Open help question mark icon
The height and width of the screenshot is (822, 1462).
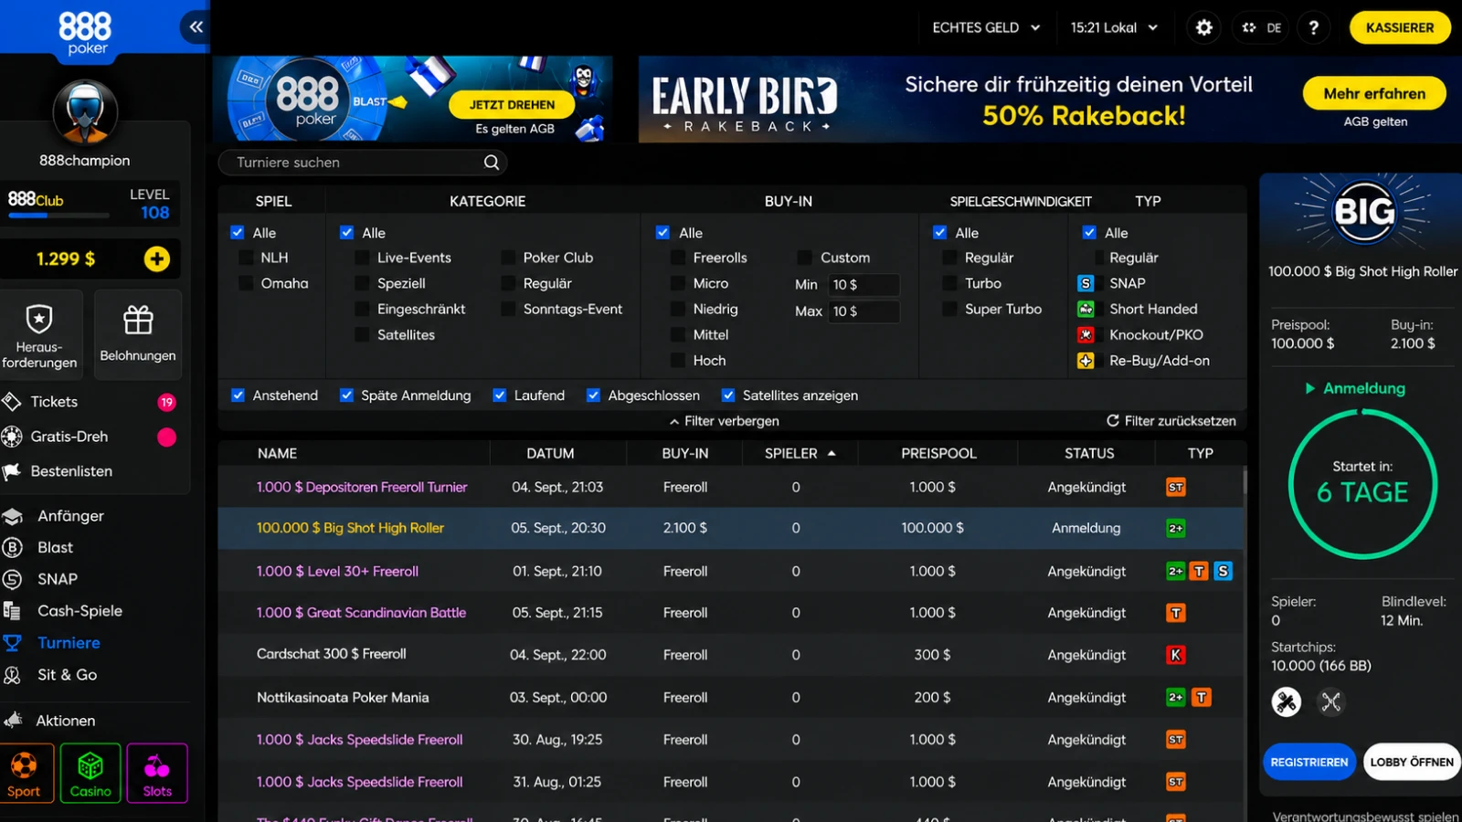tap(1314, 27)
